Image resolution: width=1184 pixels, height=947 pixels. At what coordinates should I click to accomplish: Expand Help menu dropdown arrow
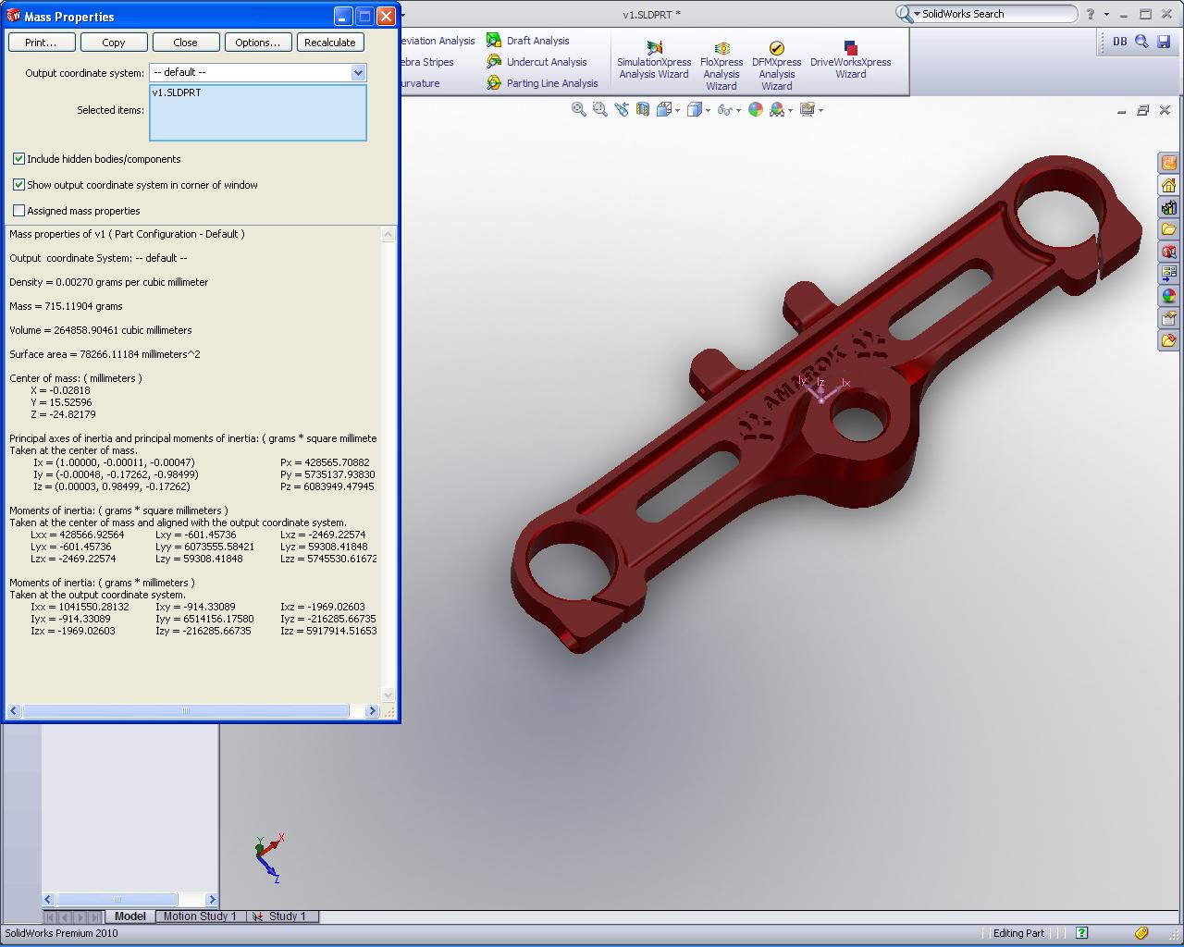point(1106,15)
